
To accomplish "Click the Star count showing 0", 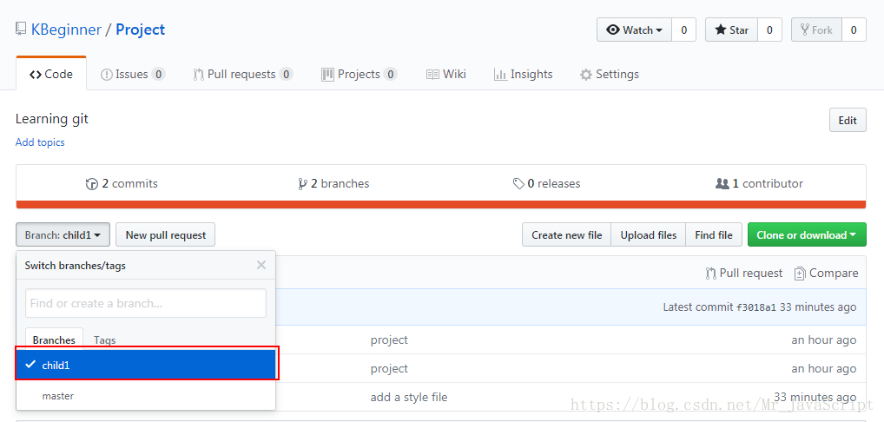I will coord(769,30).
